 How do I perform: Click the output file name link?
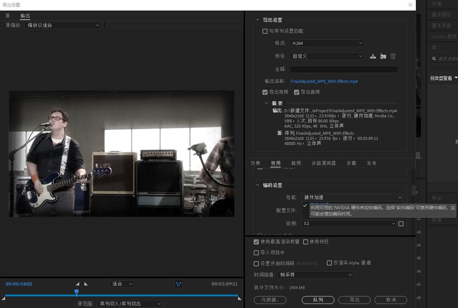(x=324, y=82)
